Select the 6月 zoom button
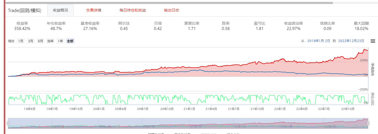The width and height of the screenshot is (378, 134). [40, 41]
